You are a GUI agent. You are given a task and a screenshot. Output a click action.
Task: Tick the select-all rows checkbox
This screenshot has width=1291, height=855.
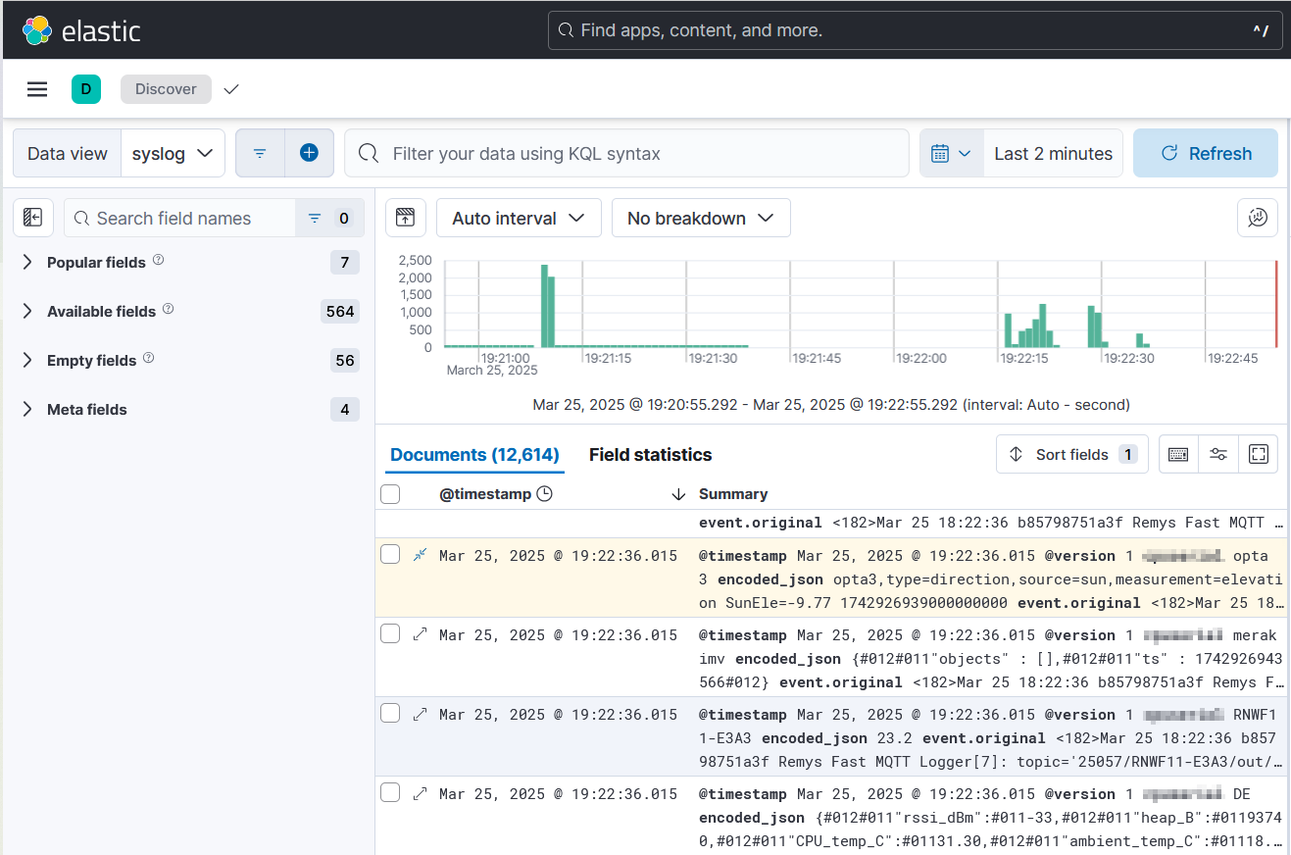coord(390,494)
